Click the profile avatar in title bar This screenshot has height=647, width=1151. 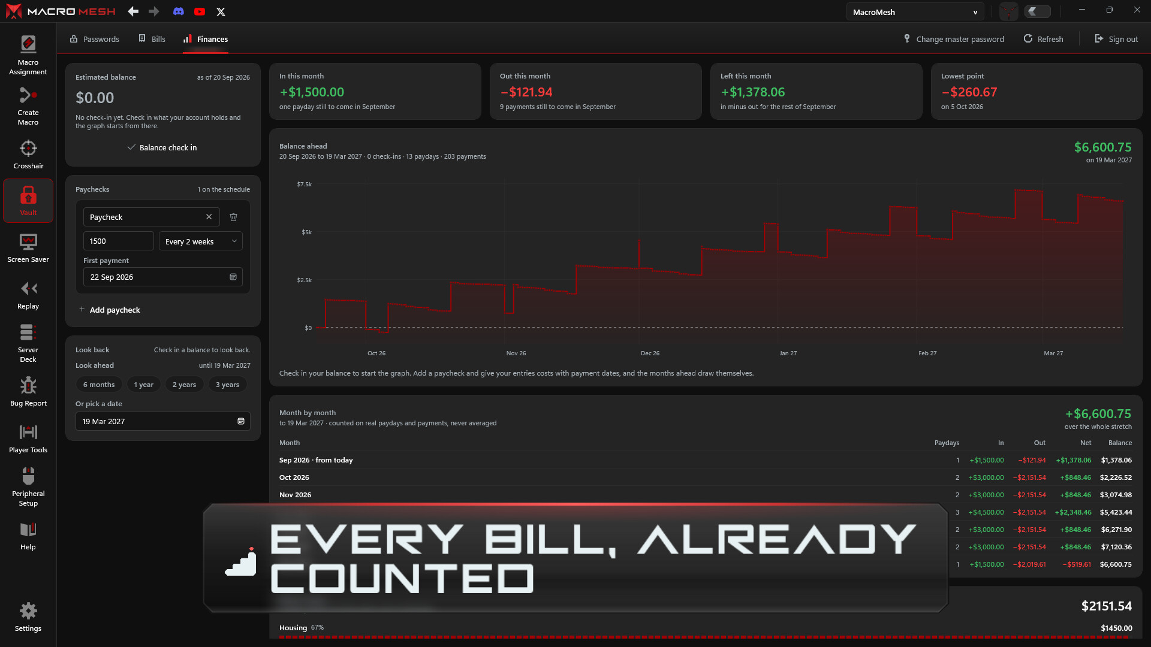click(x=1009, y=11)
